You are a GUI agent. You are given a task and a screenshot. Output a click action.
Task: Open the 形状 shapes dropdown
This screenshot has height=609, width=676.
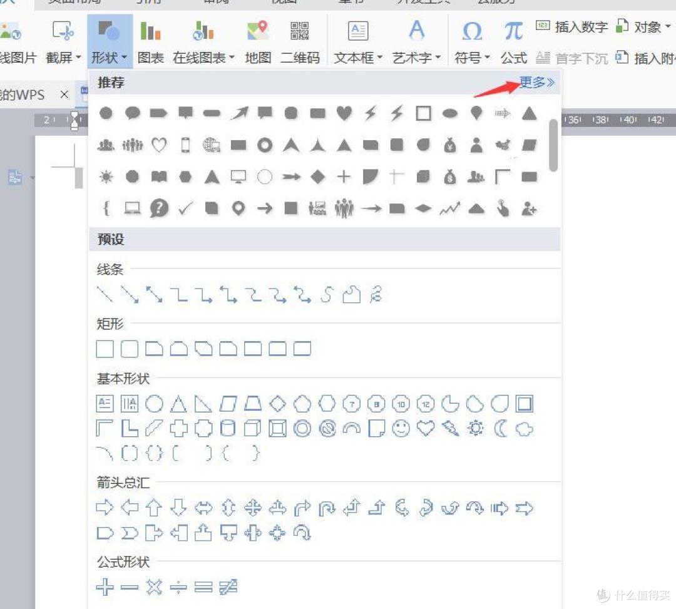(110, 42)
